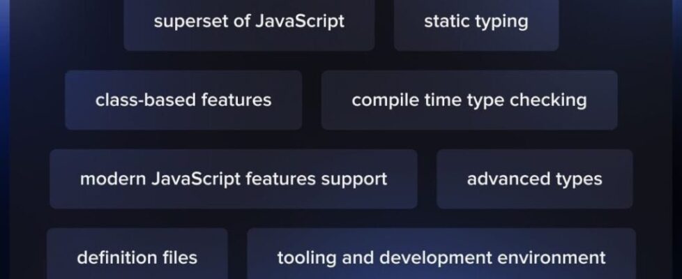Open the "advanced types" tile
The height and width of the screenshot is (279, 682).
click(x=534, y=179)
